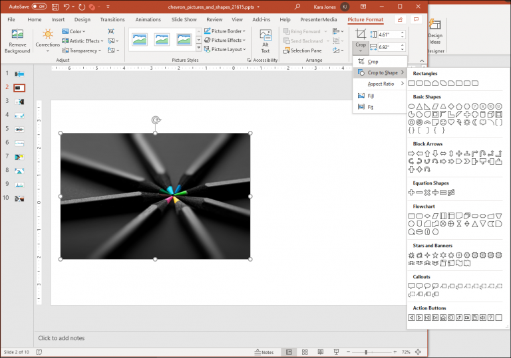
Task: Toggle the Notes pane from status bar
Action: [263, 352]
